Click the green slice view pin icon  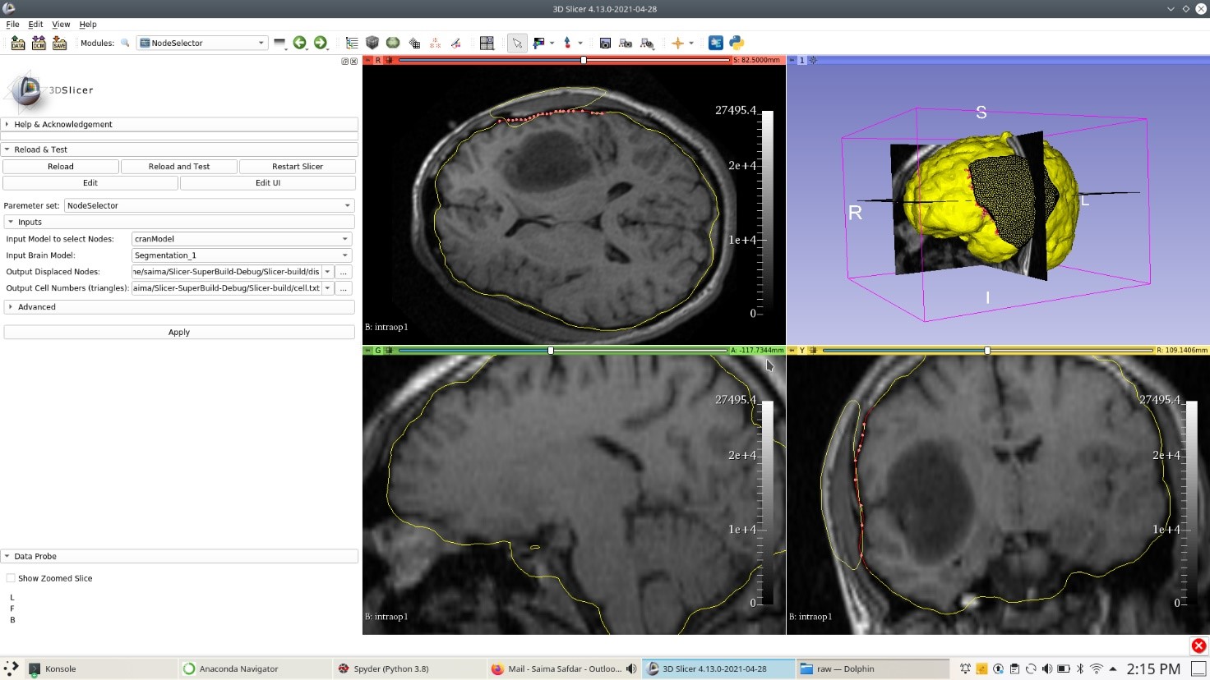click(x=367, y=351)
